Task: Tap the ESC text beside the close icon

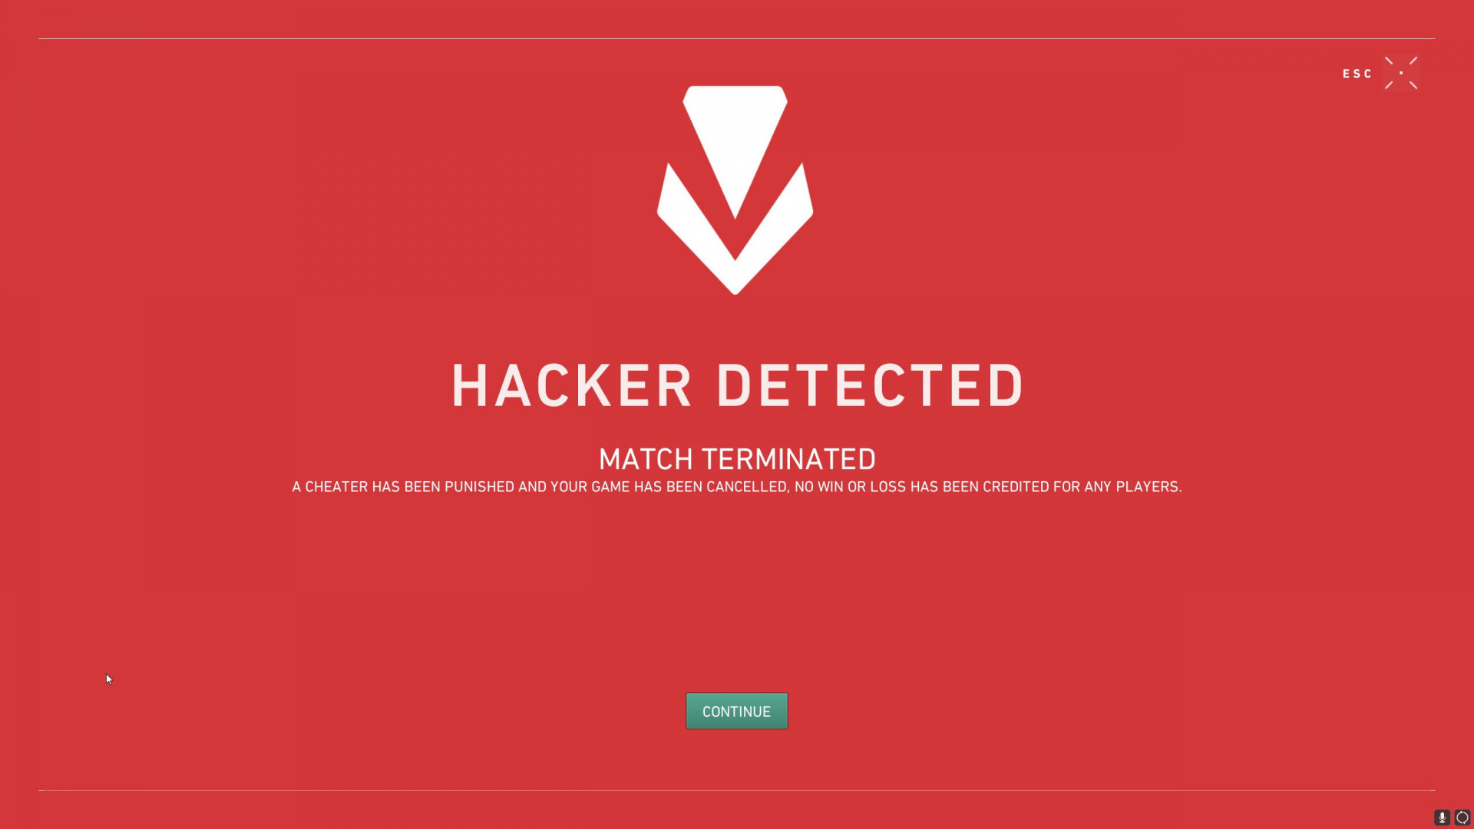Action: pyautogui.click(x=1357, y=74)
